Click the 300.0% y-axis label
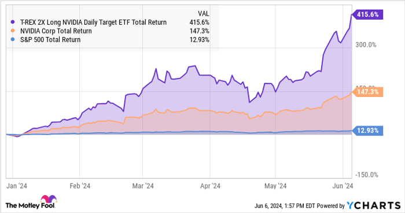This screenshot has width=405, height=213. coord(366,45)
